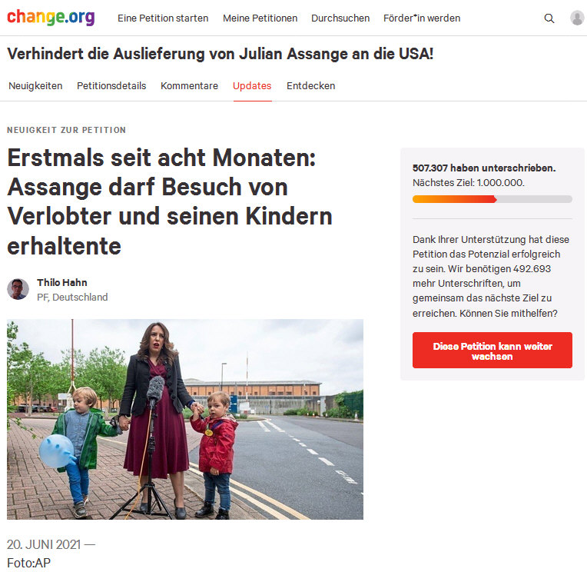The height and width of the screenshot is (572, 587).
Task: Open the photo of woman with children
Action: [185, 419]
